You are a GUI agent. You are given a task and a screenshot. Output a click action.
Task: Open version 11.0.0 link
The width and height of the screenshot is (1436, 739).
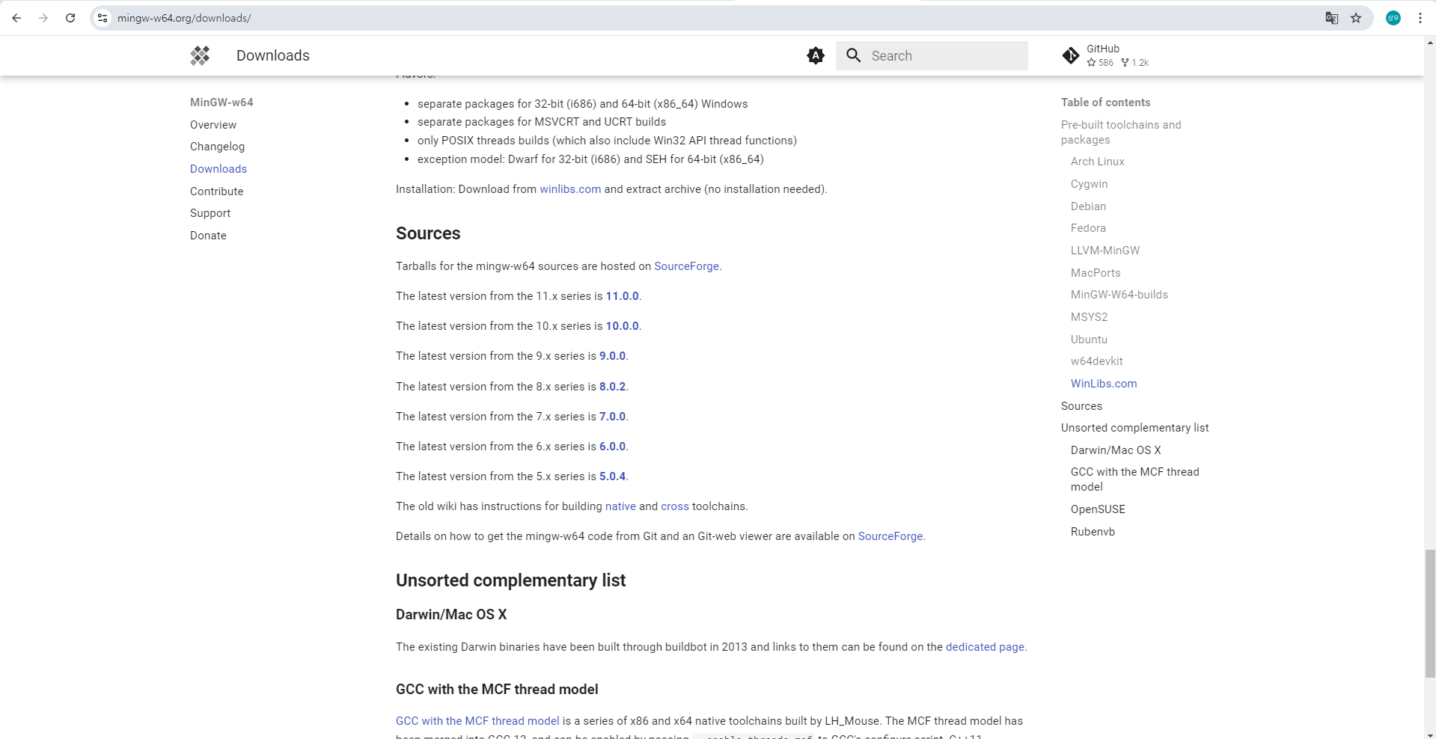(x=622, y=296)
